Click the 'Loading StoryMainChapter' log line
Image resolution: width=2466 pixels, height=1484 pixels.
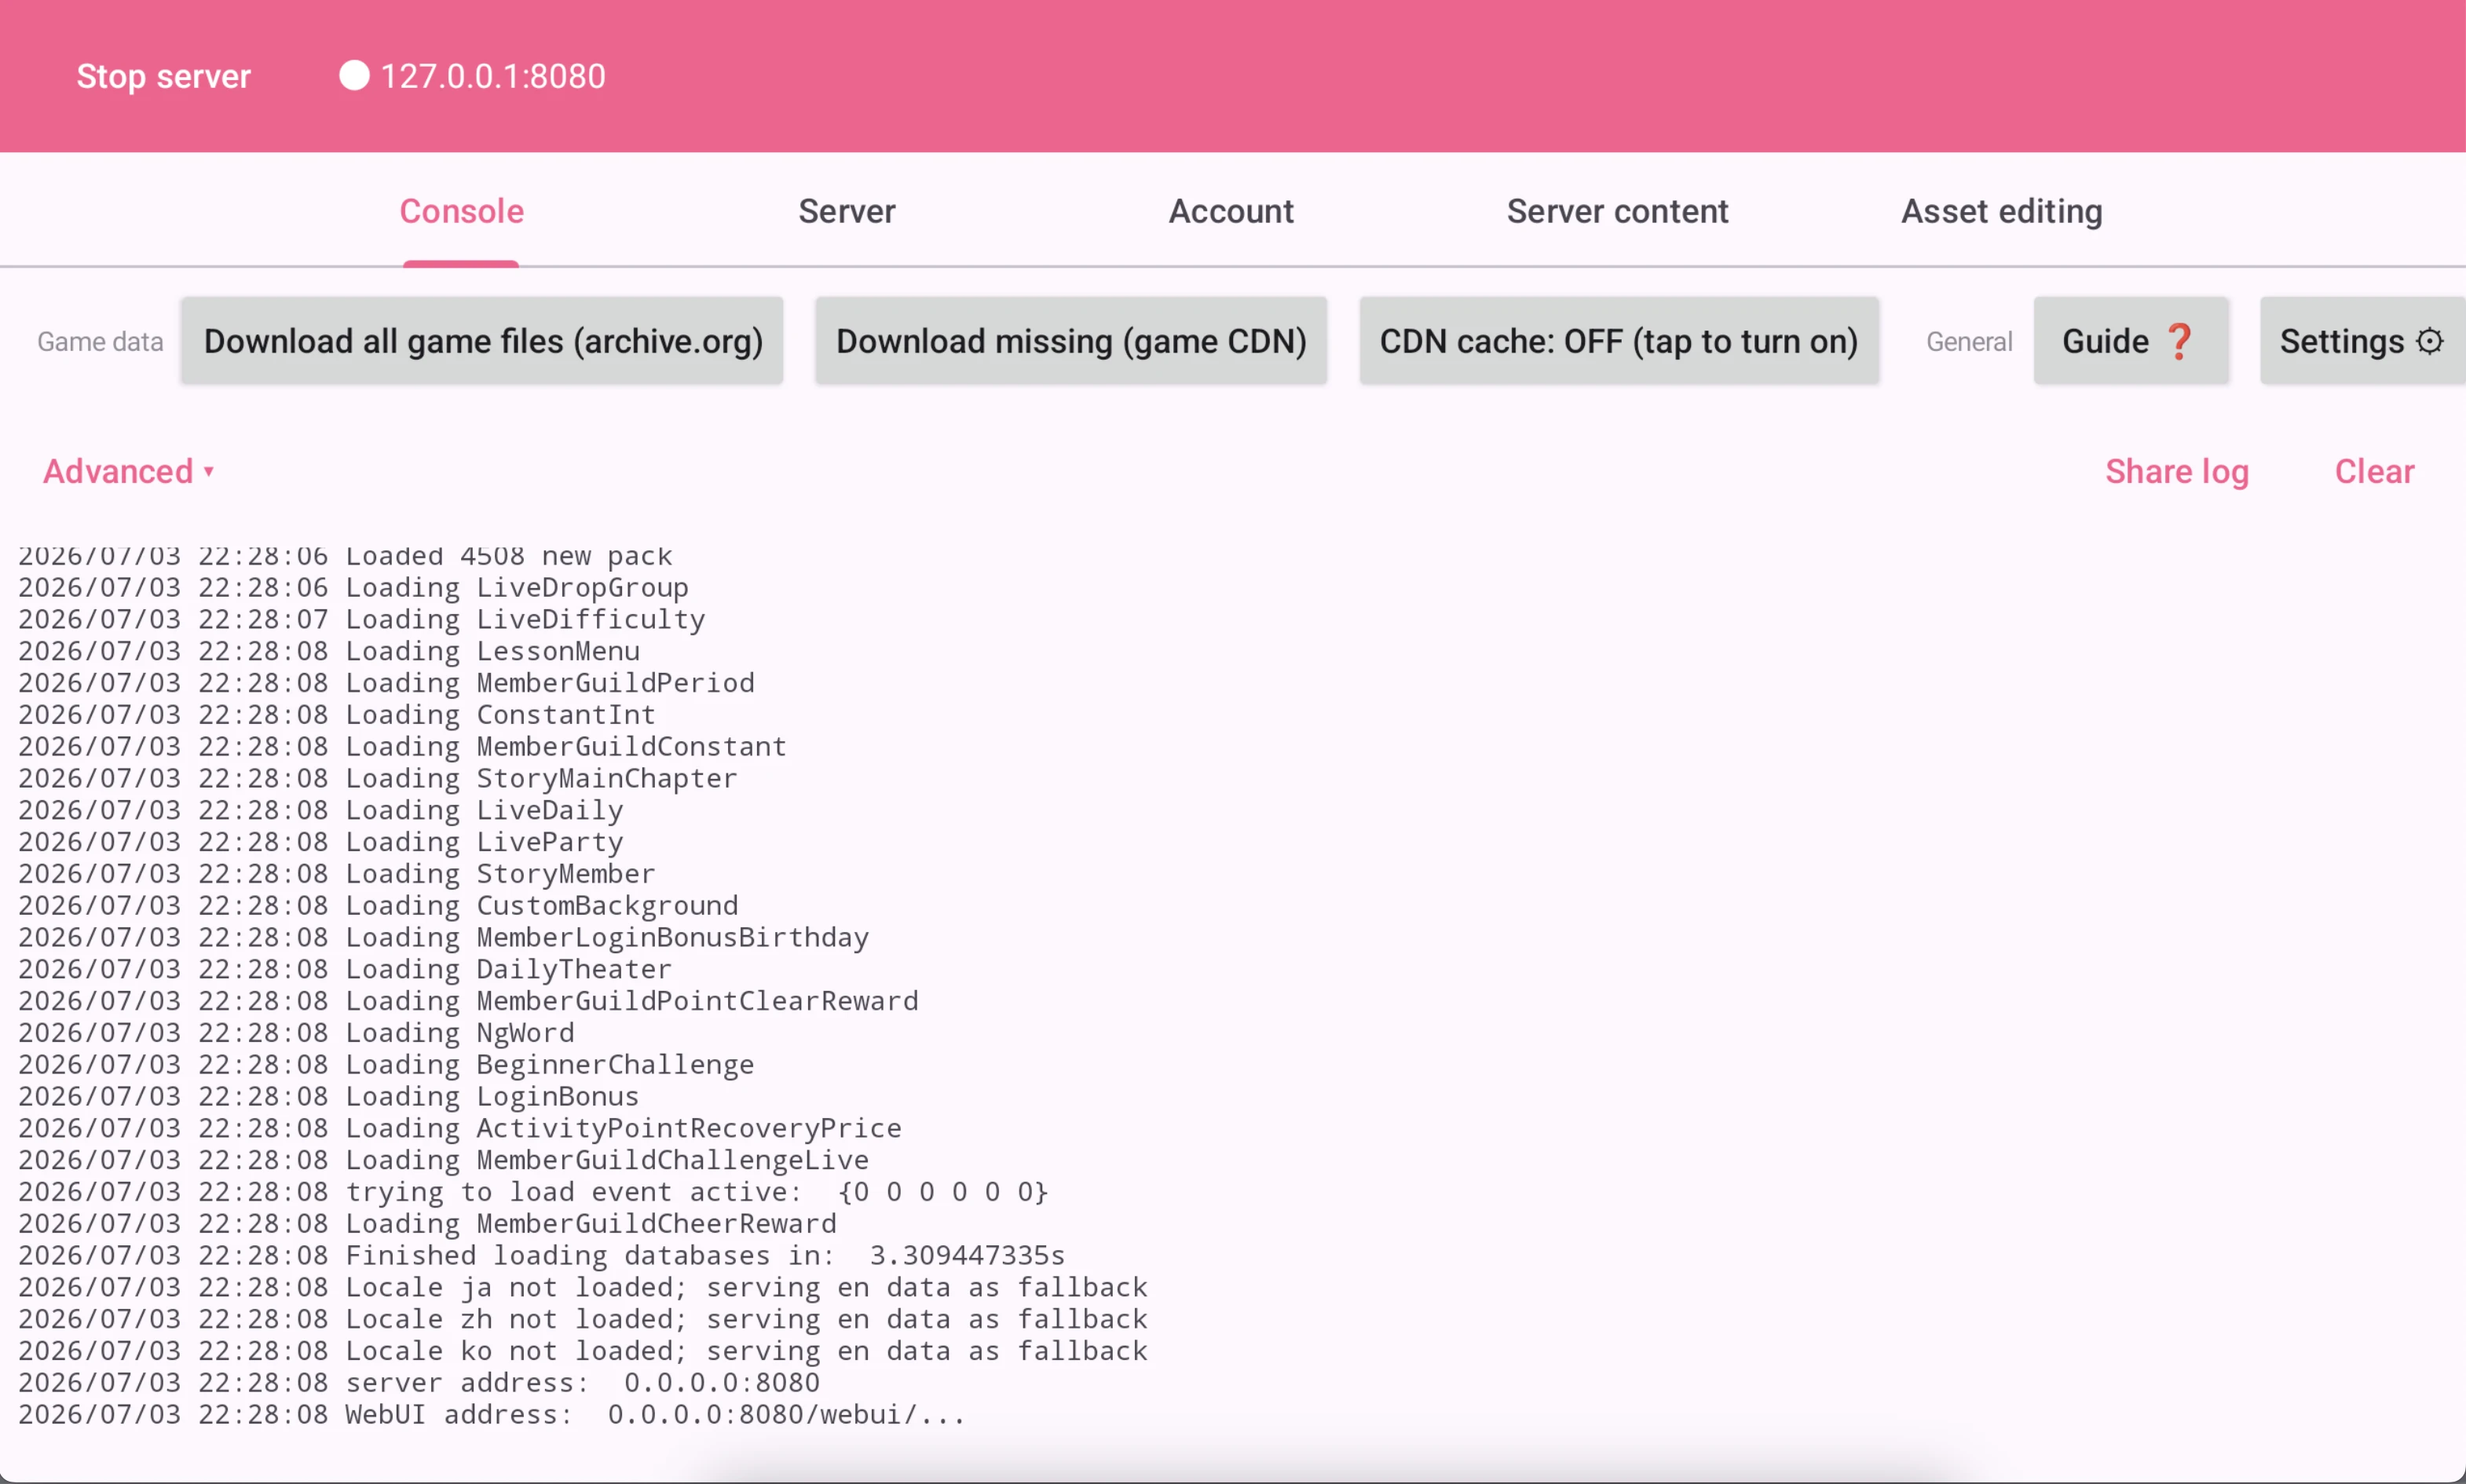378,778
